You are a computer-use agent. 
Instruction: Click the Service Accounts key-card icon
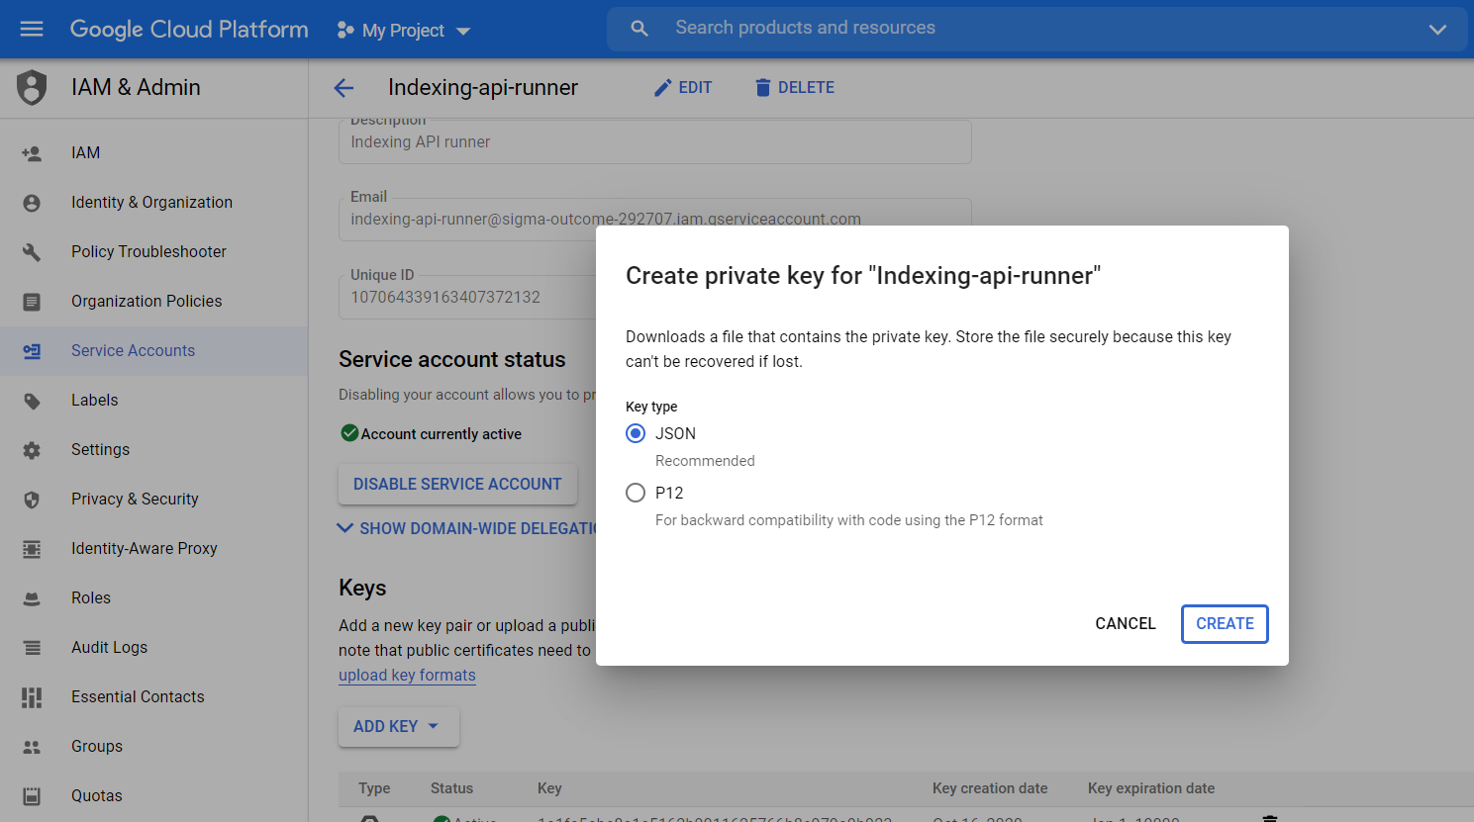click(x=32, y=351)
